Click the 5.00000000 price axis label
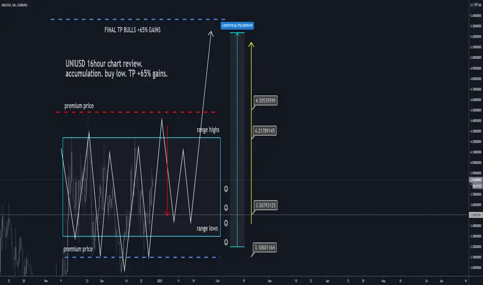Screen dimensions: 483x285 click(476, 58)
